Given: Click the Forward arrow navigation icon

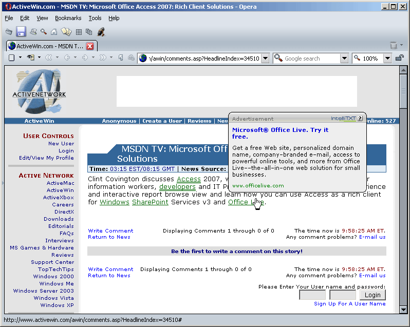Looking at the screenshot, I should pos(85,57).
